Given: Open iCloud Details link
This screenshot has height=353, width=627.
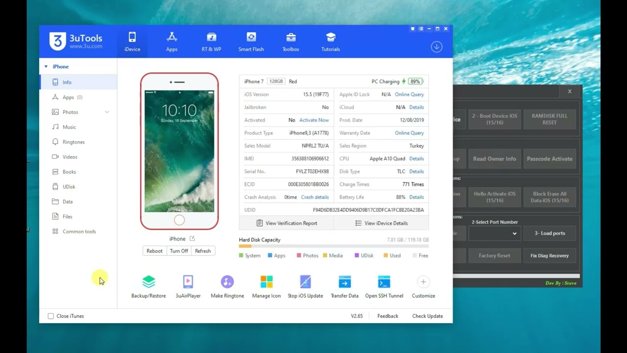Looking at the screenshot, I should pyautogui.click(x=416, y=107).
